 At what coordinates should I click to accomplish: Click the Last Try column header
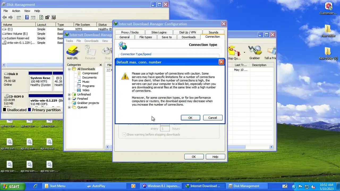[x=241, y=65]
